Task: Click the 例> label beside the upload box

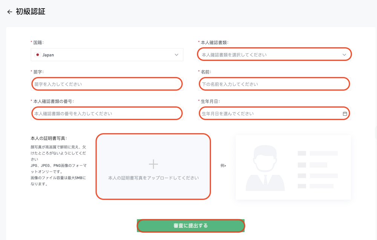Action: [223, 165]
